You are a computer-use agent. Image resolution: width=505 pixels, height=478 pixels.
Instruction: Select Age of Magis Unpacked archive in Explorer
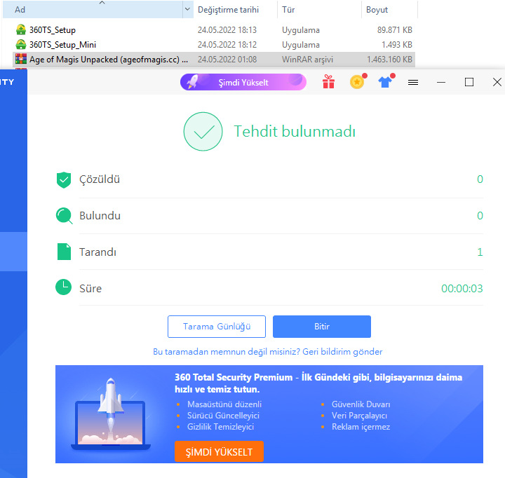tap(214, 60)
